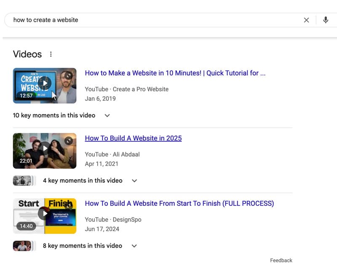Click the 'Jun 17, 2024' date text

(102, 229)
